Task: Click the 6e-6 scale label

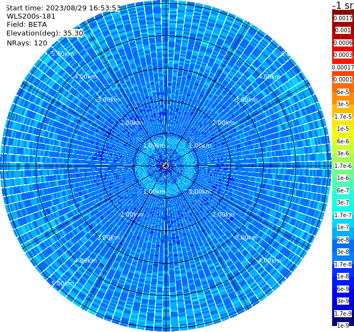Action: click(343, 141)
